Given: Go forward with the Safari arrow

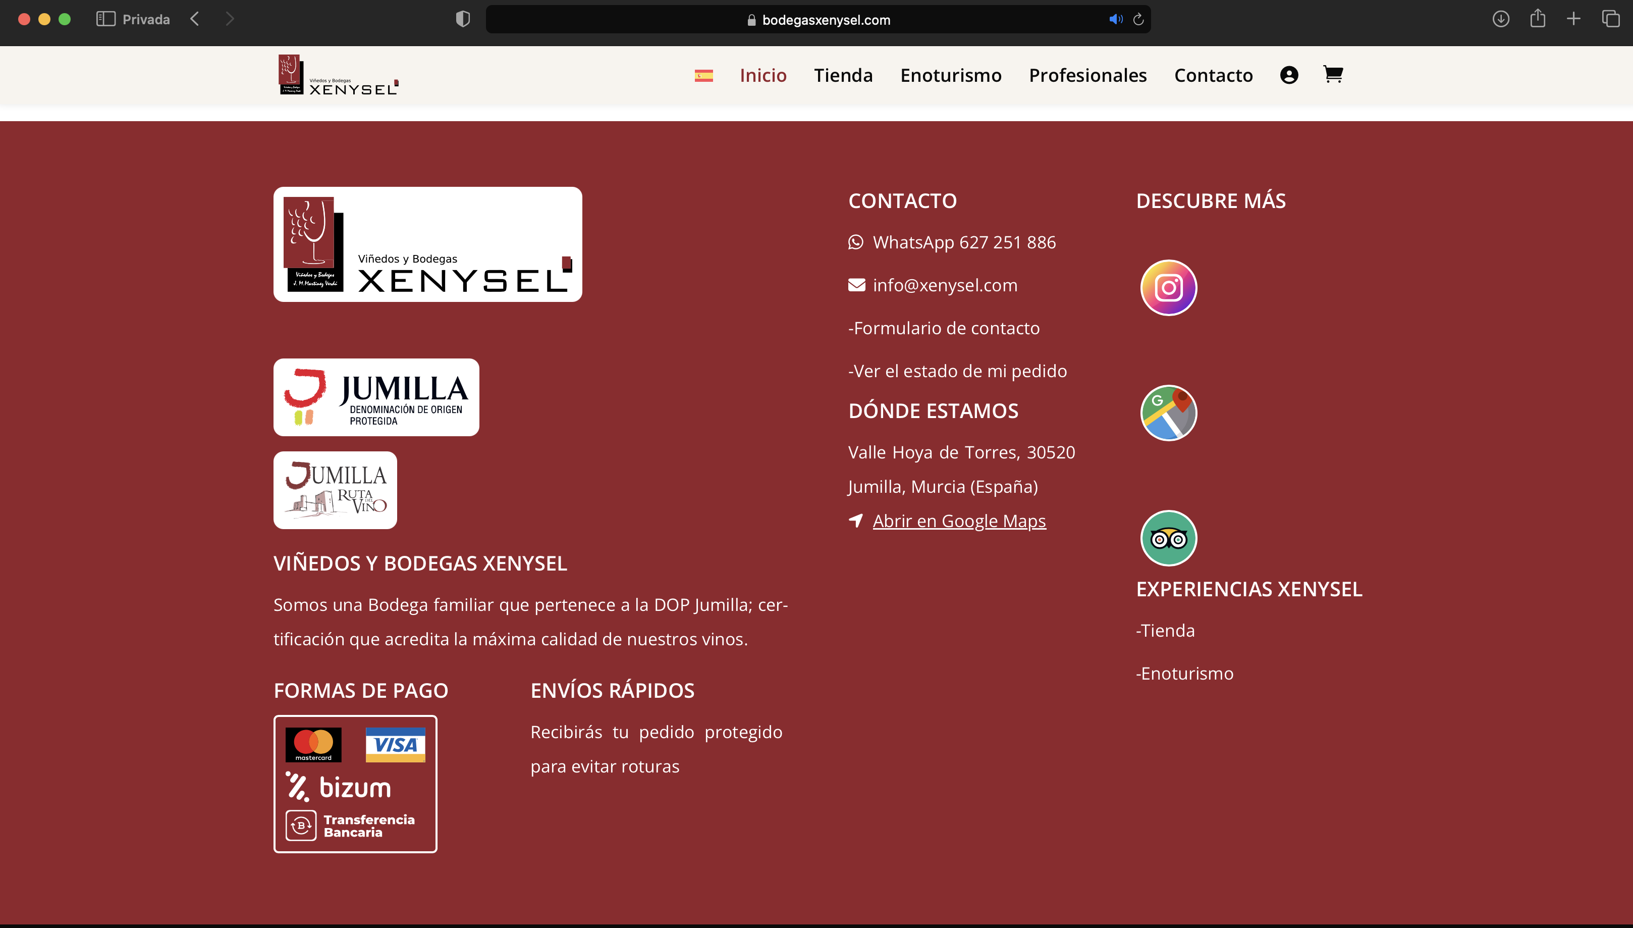Looking at the screenshot, I should (230, 19).
